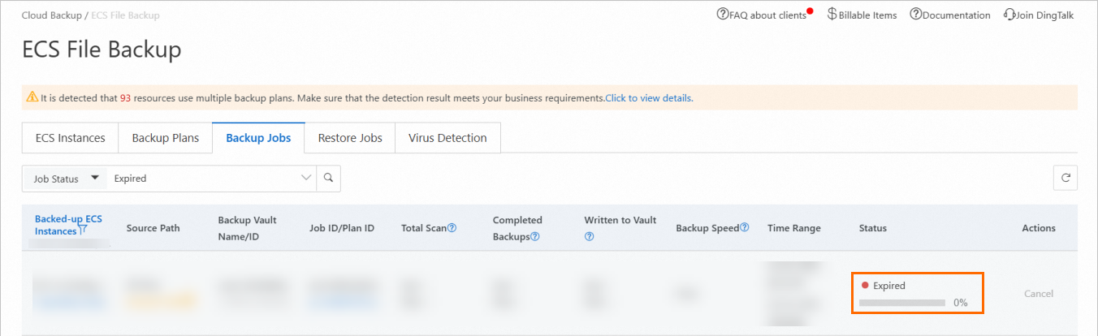Open the Billable Items link
1098x336 pixels.
(x=862, y=15)
